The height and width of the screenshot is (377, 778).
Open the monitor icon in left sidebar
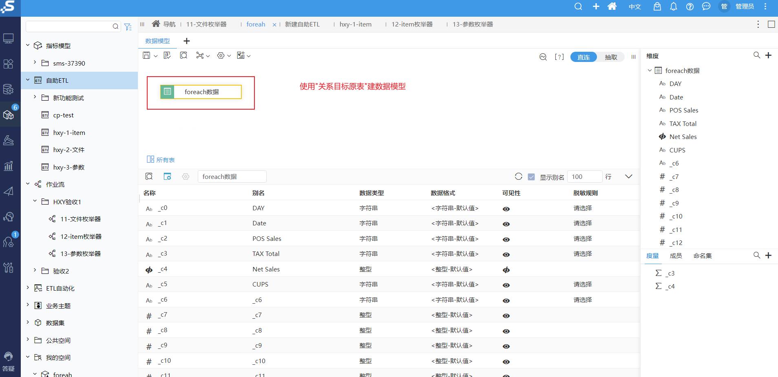point(9,39)
